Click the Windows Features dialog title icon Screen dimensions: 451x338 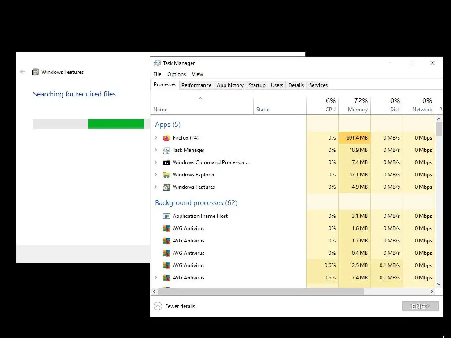click(x=35, y=72)
